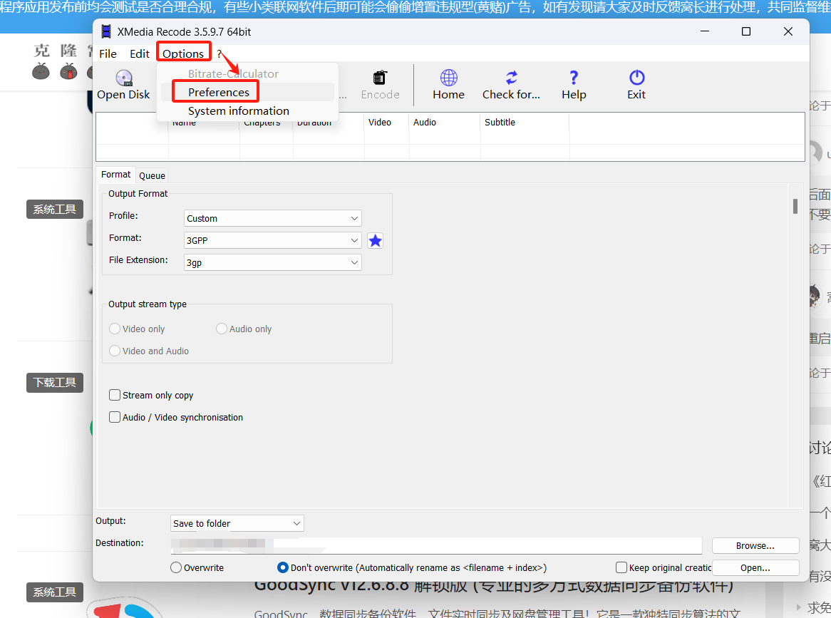831x618 pixels.
Task: Click the Options menu
Action: (183, 53)
